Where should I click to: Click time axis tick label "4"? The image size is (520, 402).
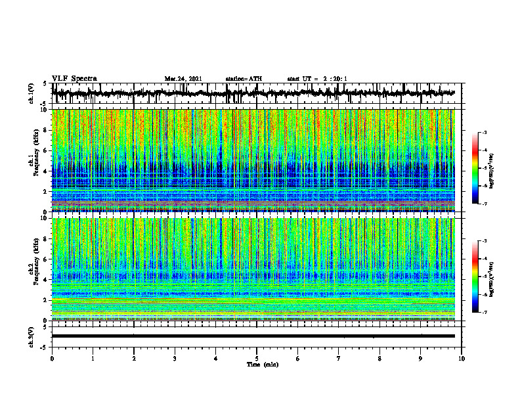click(216, 359)
